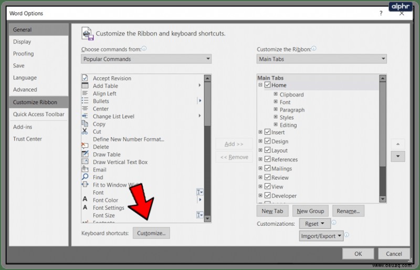Click info icon beside Customize the Ribbon
This screenshot has width=420, height=270.
click(314, 48)
